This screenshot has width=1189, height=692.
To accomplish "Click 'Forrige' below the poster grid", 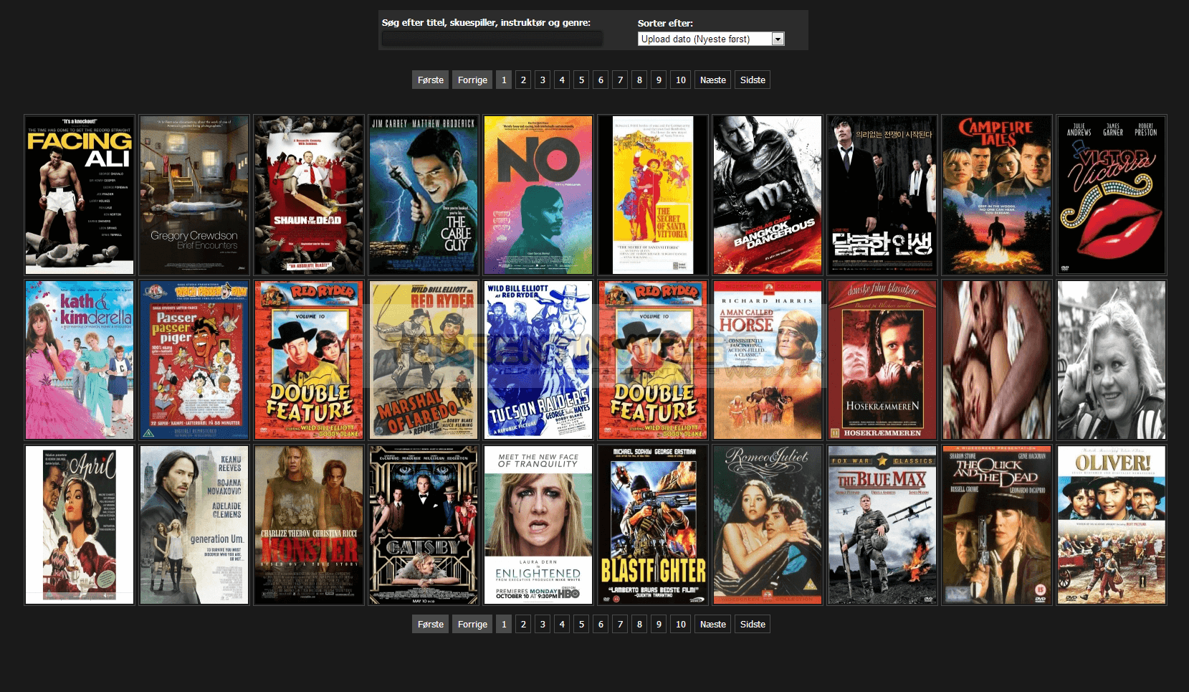I will (472, 624).
